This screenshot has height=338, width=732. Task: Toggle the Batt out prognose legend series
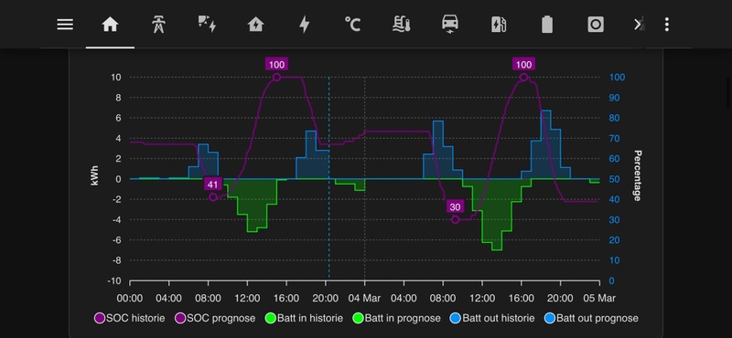pyautogui.click(x=591, y=319)
